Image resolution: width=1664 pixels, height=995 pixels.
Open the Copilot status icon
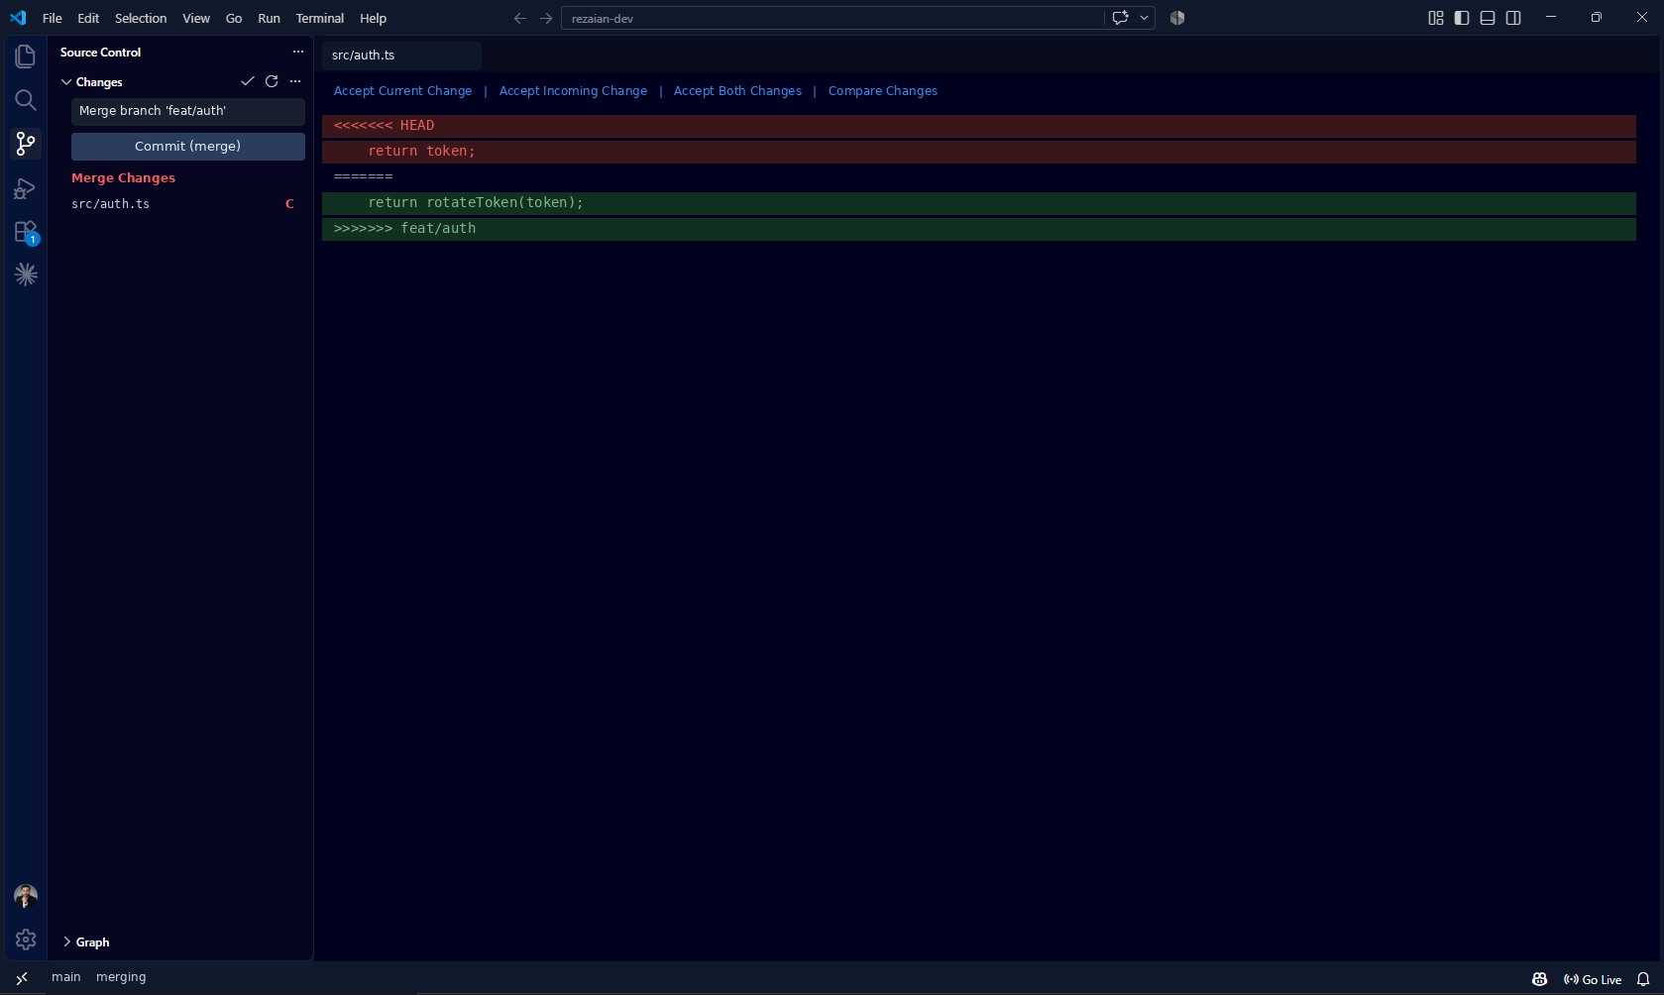[x=1539, y=979]
